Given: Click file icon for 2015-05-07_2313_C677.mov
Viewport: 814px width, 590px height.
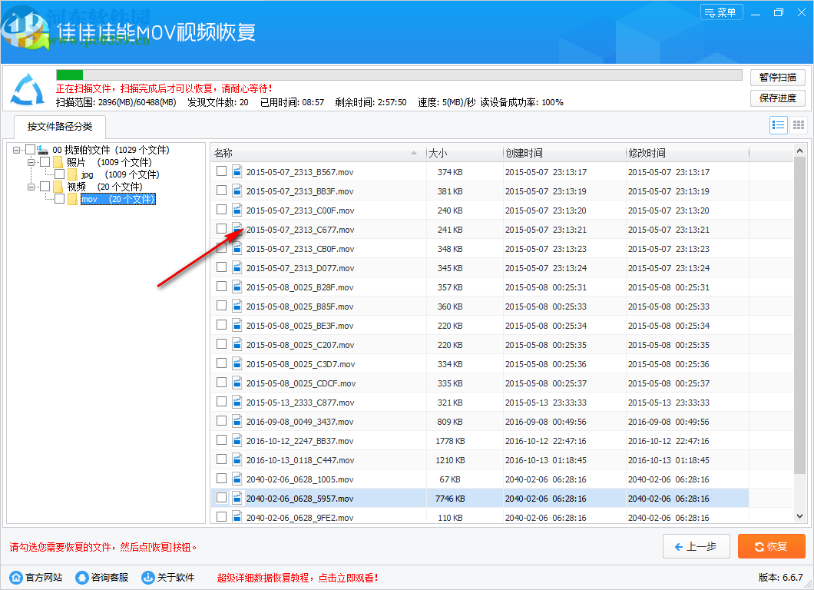Looking at the screenshot, I should pyautogui.click(x=237, y=229).
